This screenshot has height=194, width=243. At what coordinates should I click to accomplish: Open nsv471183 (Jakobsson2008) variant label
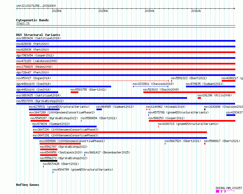coord(37,61)
